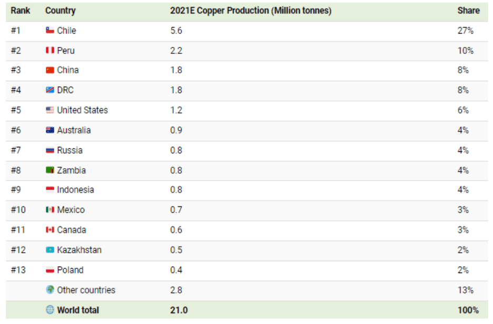Select the World total 21.0 value
The width and height of the screenshot is (493, 324).
pyautogui.click(x=179, y=310)
